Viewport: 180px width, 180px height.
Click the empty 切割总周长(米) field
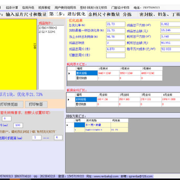coord(115,55)
